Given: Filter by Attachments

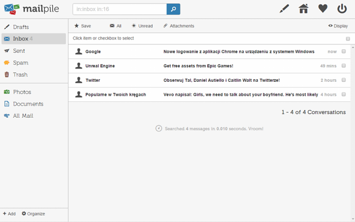Looking at the screenshot, I should point(179,26).
